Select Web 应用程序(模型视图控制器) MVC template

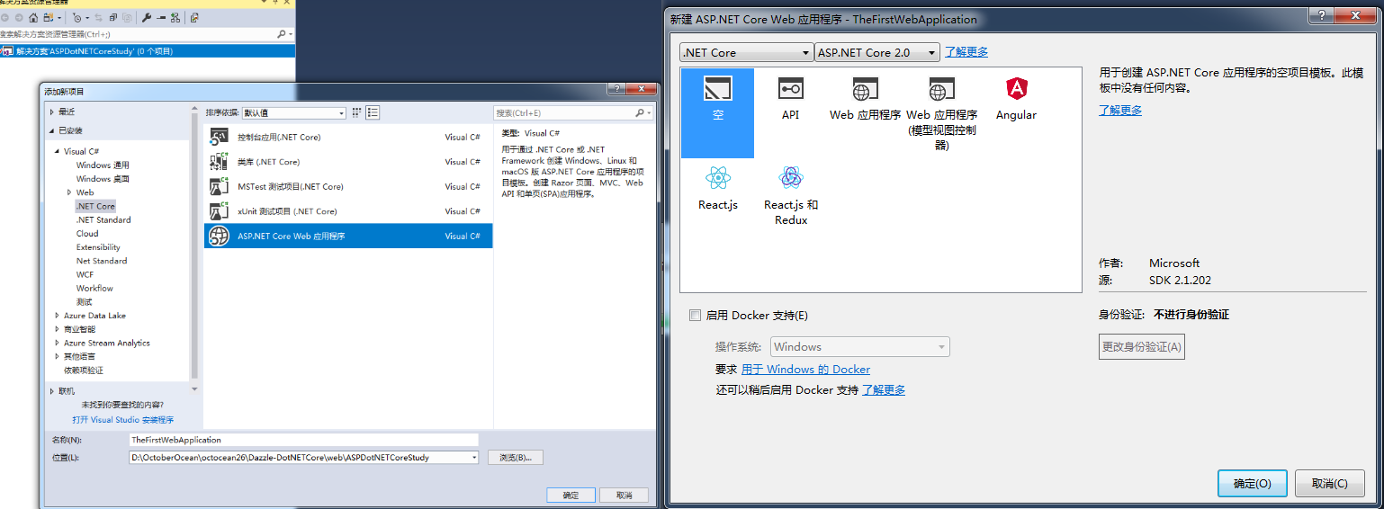pos(941,112)
